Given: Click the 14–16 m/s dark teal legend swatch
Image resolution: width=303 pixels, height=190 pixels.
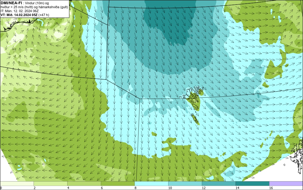Looking at the screenshot, I should click(x=252, y=184).
